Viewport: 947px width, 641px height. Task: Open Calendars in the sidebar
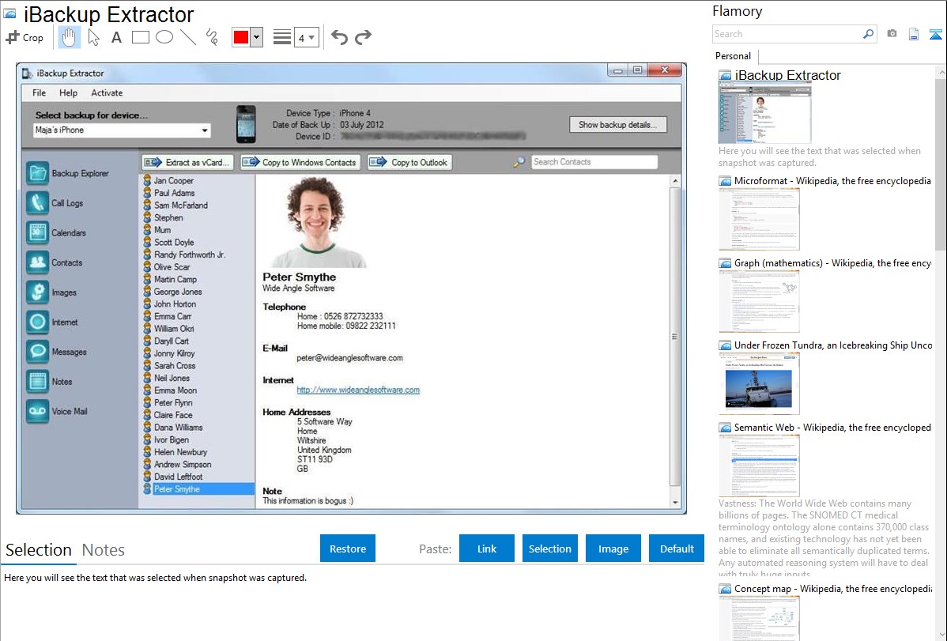point(56,232)
